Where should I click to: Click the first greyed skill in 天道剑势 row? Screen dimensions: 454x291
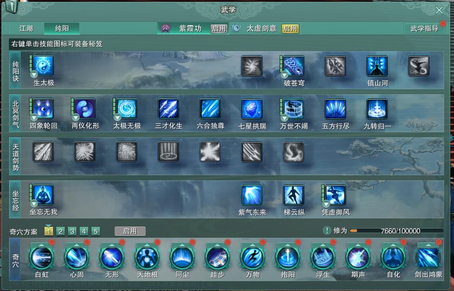(43, 152)
